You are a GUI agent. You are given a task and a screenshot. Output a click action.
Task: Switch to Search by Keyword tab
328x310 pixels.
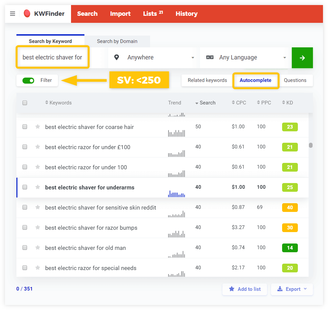(x=50, y=41)
